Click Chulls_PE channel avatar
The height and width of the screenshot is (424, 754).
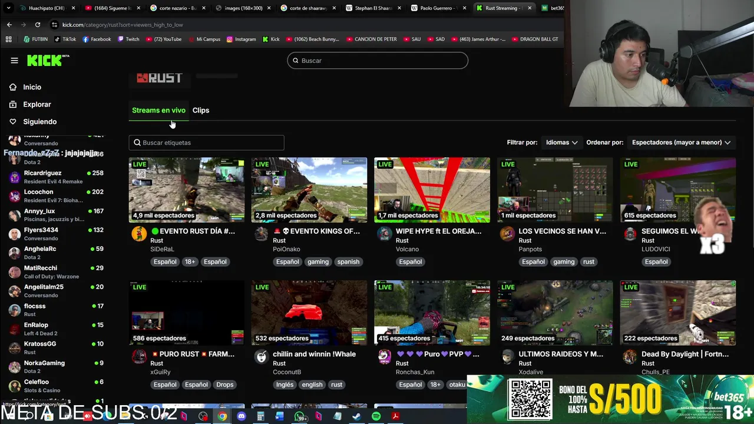coord(630,357)
